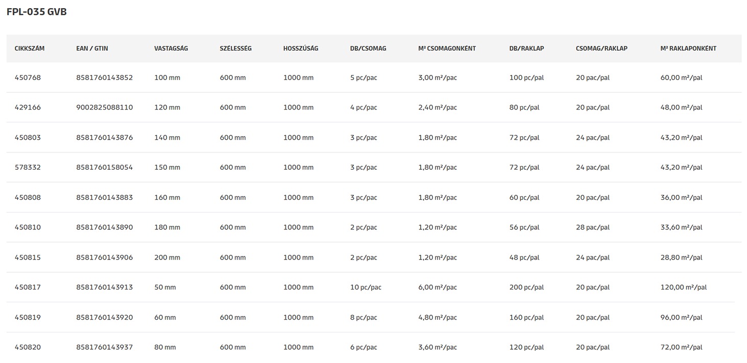Select the 140 mm thickness cell
747x363 pixels.
pyautogui.click(x=167, y=138)
